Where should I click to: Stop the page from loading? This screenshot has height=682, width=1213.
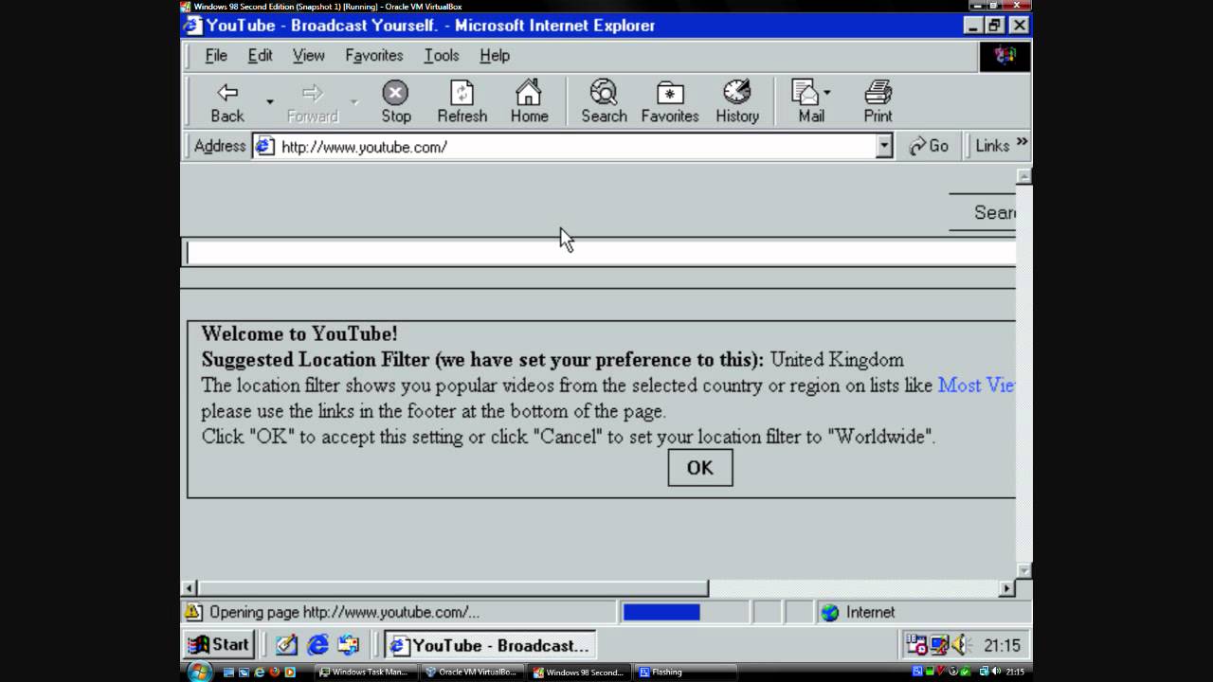tap(395, 101)
